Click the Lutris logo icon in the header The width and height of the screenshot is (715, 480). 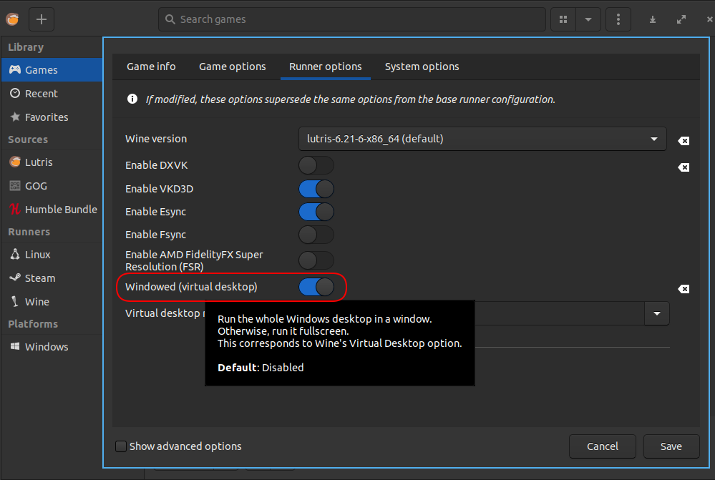point(12,19)
